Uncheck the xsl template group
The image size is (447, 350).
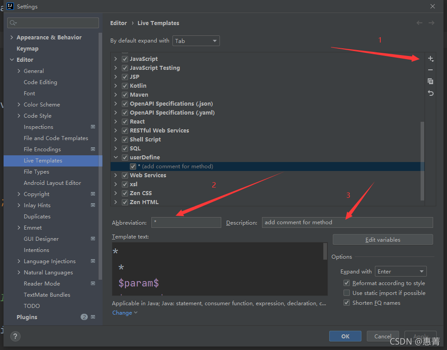tap(125, 184)
